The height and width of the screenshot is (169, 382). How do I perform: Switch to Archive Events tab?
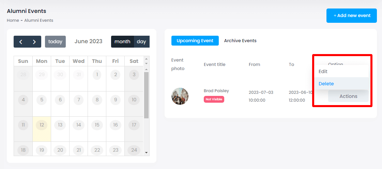coord(240,41)
